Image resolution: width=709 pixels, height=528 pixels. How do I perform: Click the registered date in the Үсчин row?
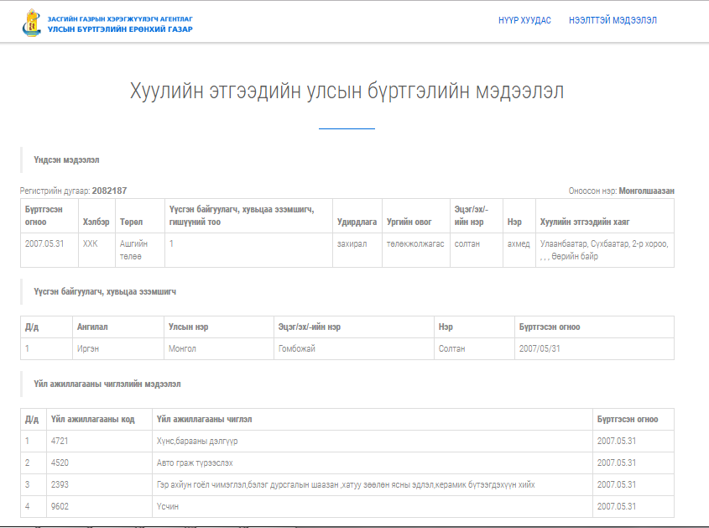(617, 506)
